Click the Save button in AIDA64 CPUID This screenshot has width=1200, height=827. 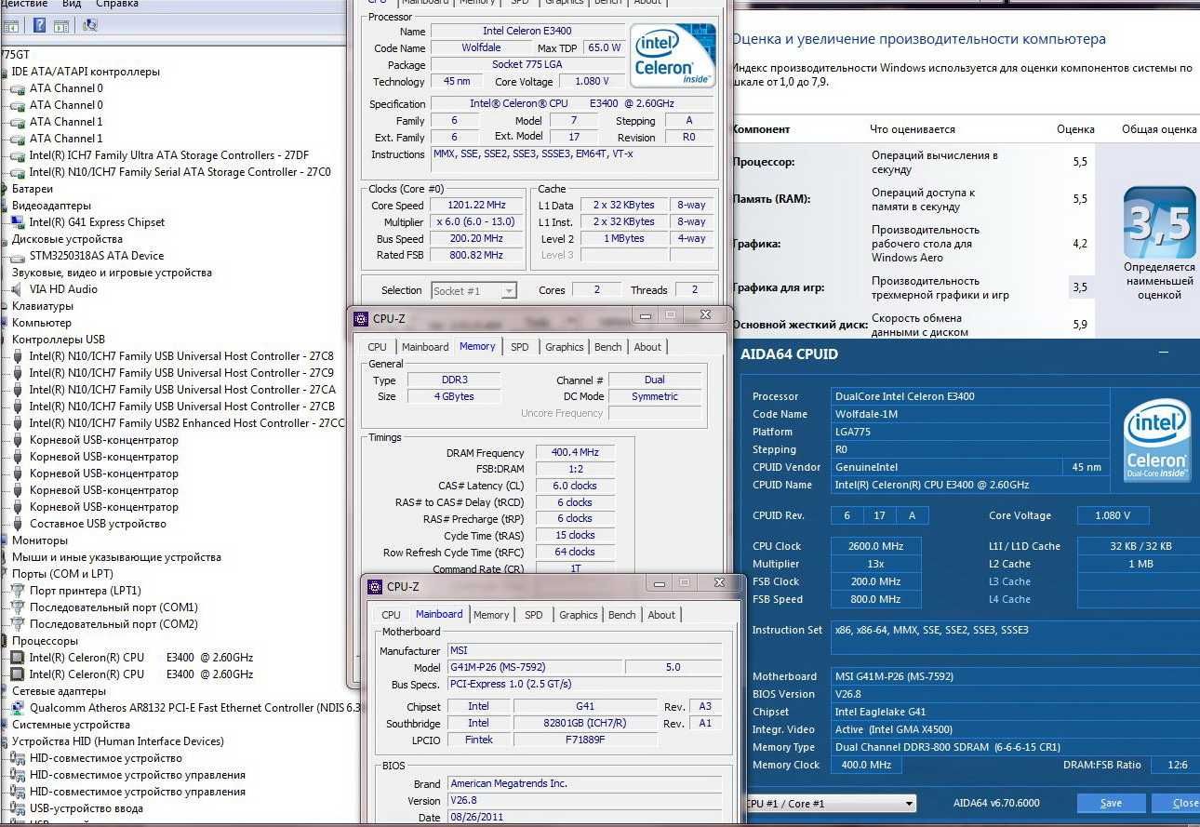(1111, 803)
